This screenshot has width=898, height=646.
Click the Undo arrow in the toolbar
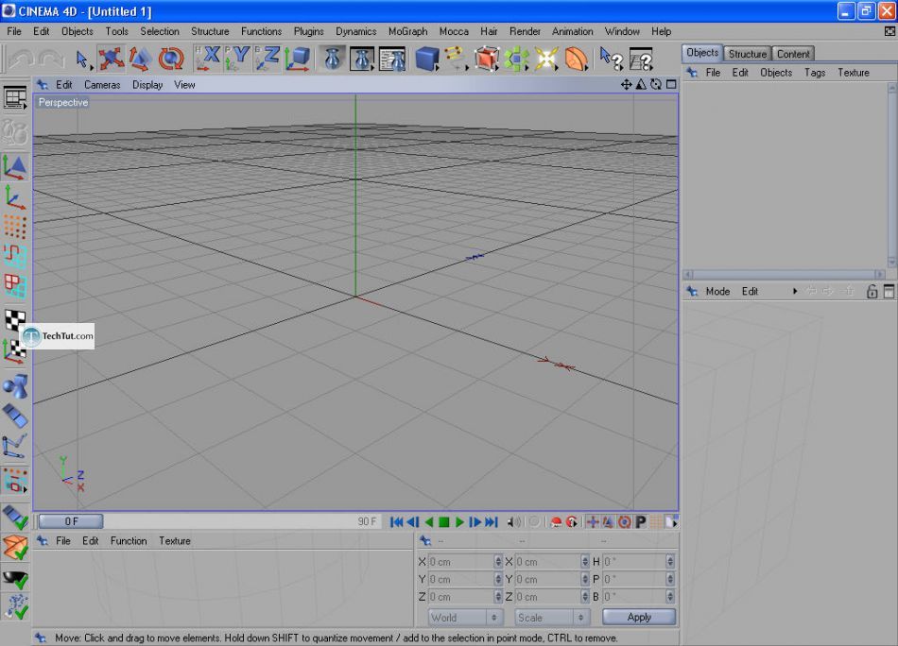tap(22, 59)
